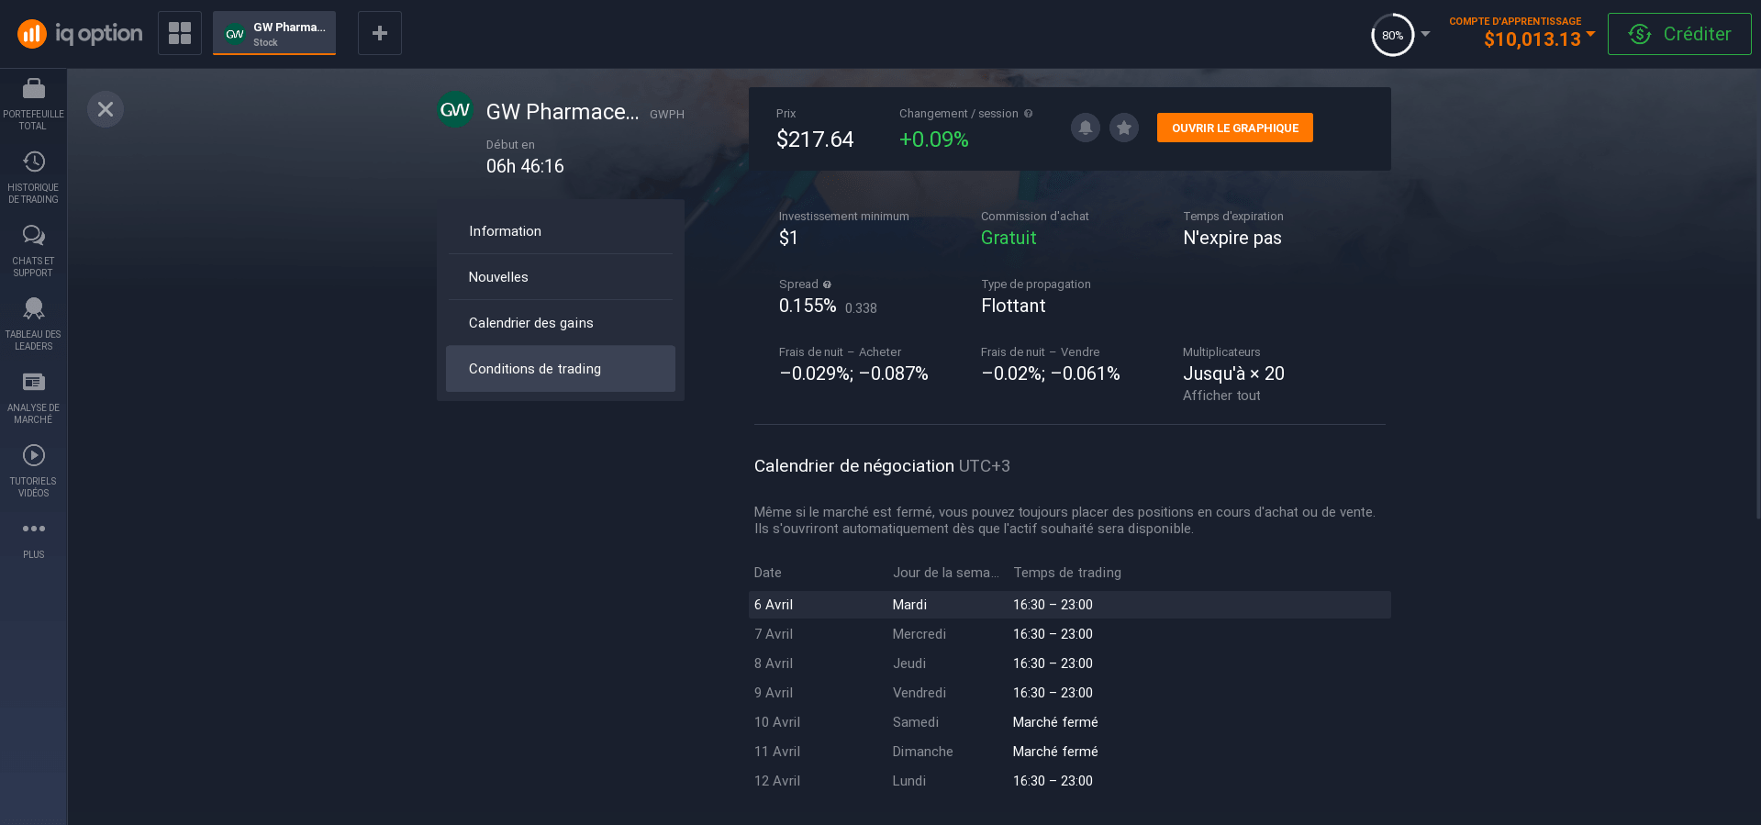Click the Jour de la sema... column header
1761x825 pixels.
[x=945, y=573]
